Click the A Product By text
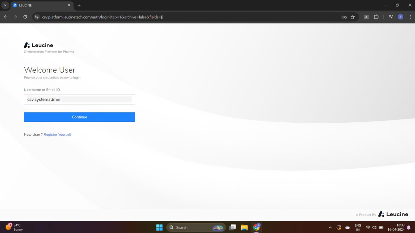 366,215
